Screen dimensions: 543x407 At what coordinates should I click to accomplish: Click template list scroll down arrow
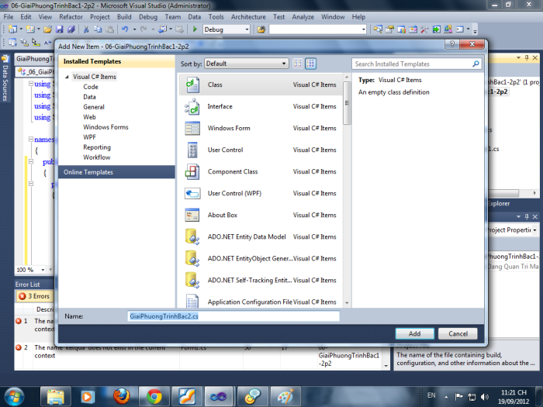point(347,303)
